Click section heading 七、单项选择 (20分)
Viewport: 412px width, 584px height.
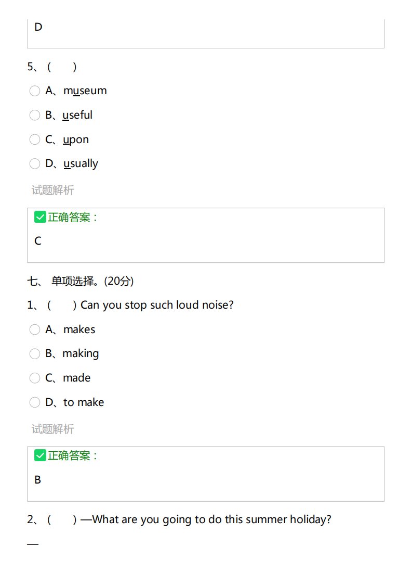click(81, 281)
